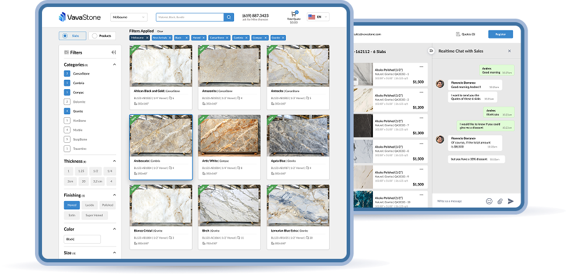Image resolution: width=566 pixels, height=274 pixels.
Task: Open the EN language selector dropdown
Action: click(318, 17)
